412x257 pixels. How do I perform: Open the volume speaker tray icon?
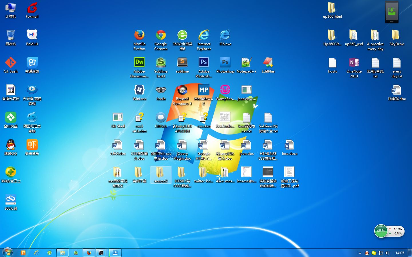(x=388, y=253)
